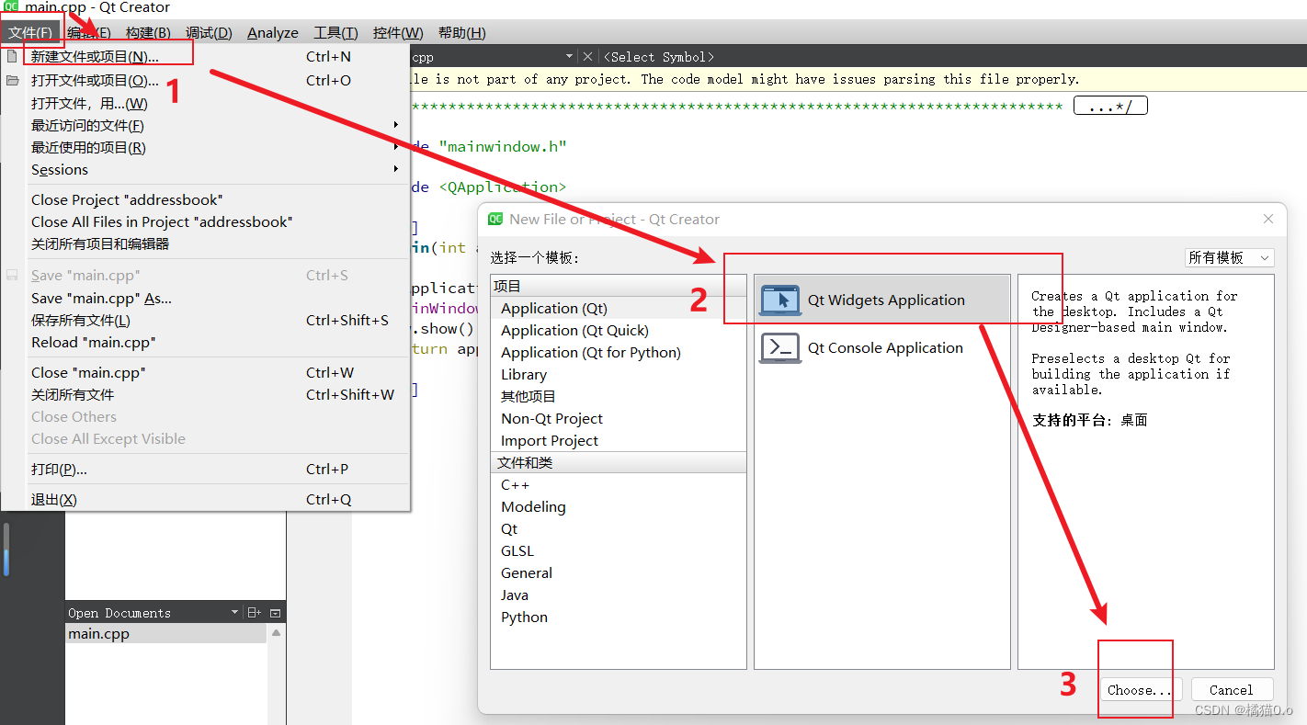Click the folder icon beside 打开文件或项目

(x=12, y=80)
